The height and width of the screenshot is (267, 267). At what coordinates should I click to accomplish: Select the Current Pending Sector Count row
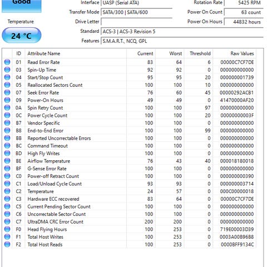click(x=130, y=206)
